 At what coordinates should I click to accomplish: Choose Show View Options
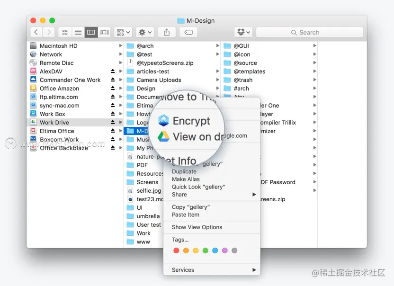click(x=197, y=227)
